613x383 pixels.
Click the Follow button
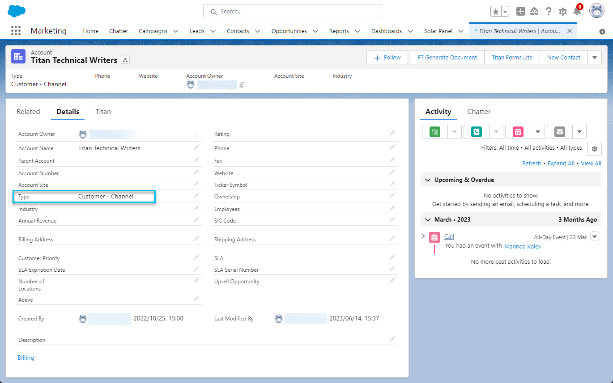tap(387, 57)
